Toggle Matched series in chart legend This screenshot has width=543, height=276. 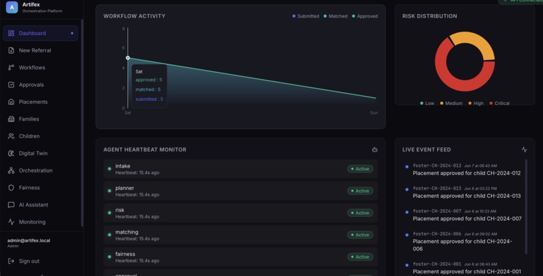point(336,16)
